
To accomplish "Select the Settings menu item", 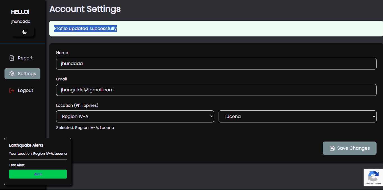I will tap(22, 74).
